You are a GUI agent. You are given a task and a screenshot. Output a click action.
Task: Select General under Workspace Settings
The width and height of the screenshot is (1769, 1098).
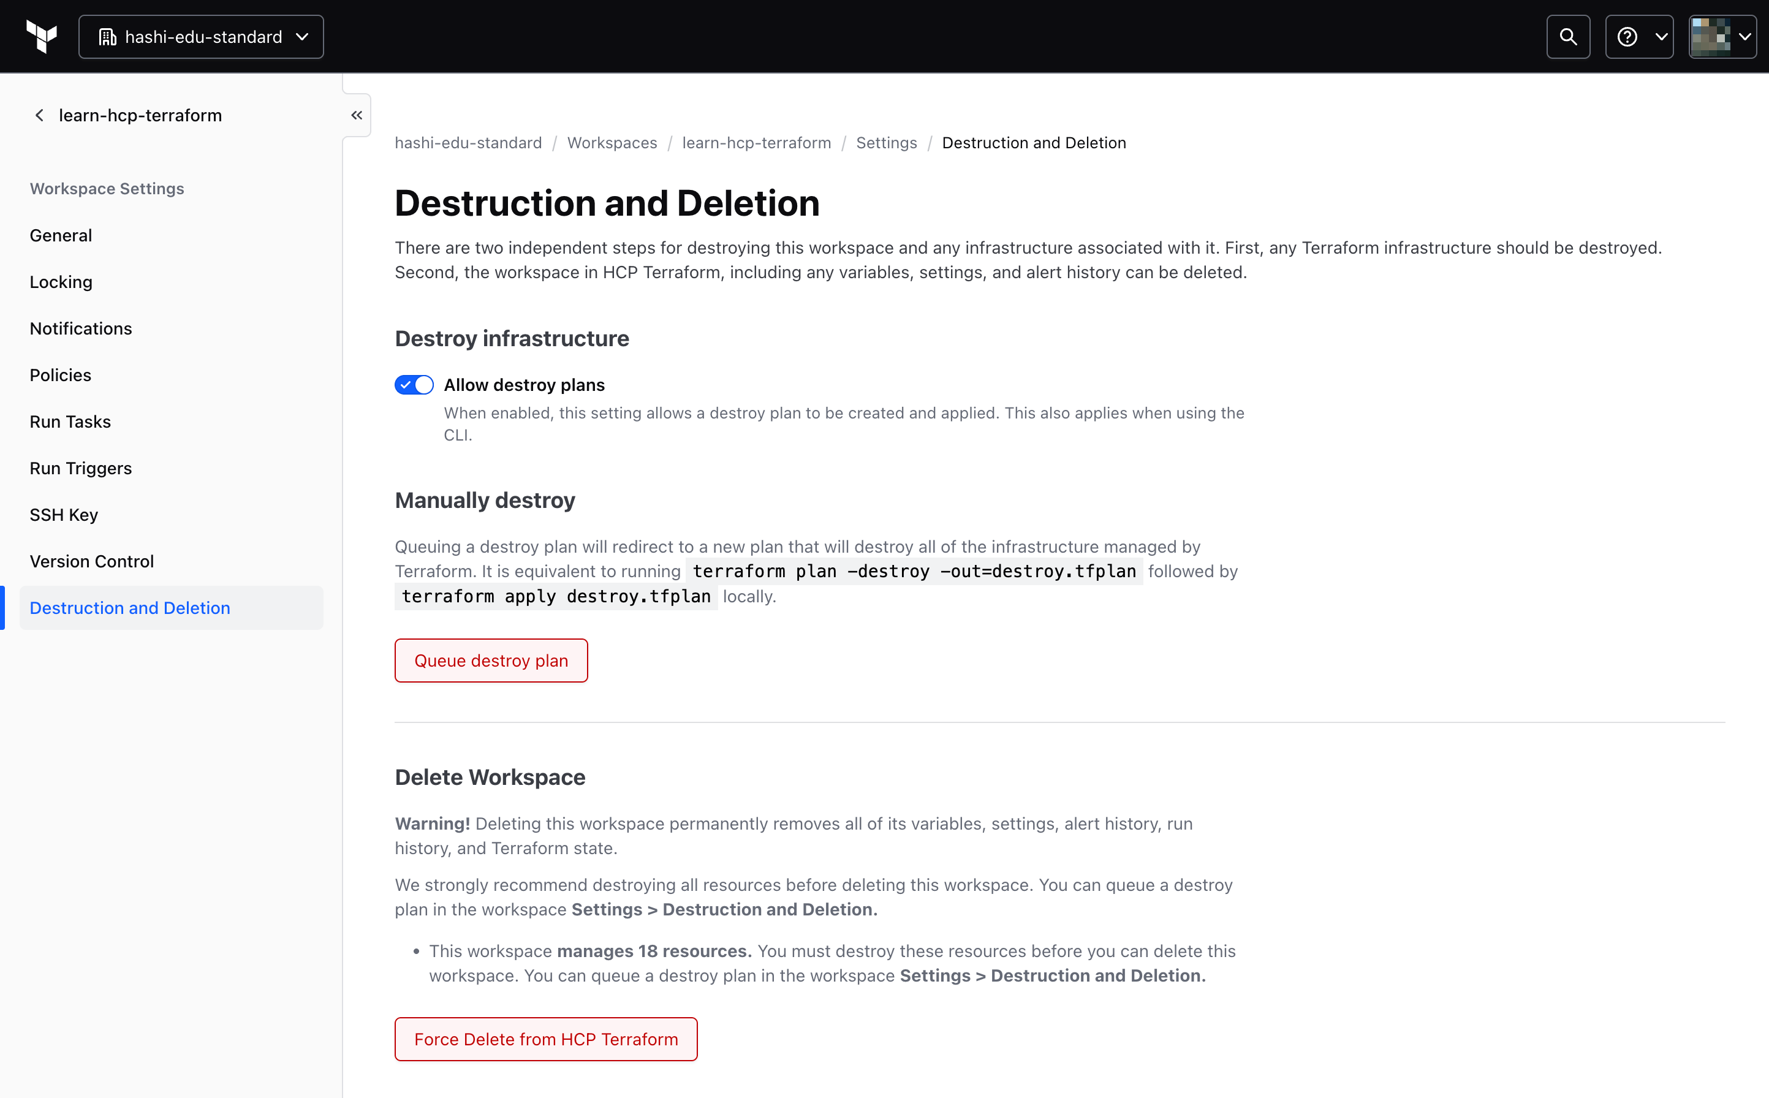coord(60,235)
